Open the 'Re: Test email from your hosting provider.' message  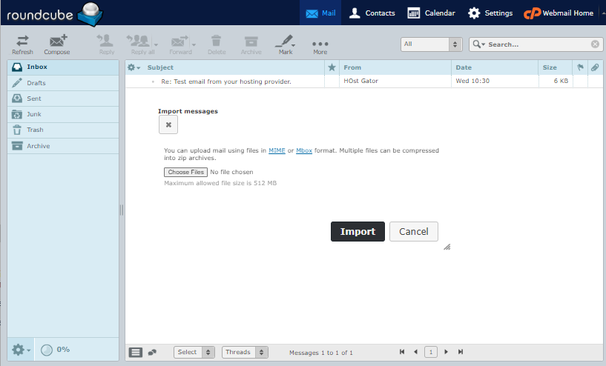coord(226,81)
